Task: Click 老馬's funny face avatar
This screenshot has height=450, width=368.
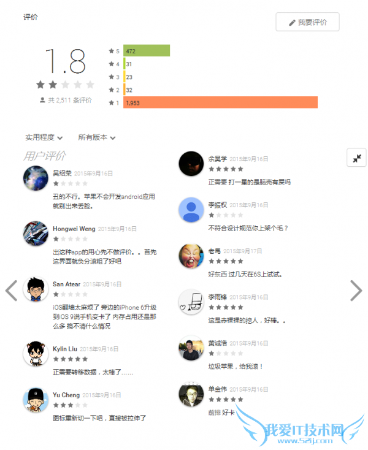Action: (x=191, y=256)
